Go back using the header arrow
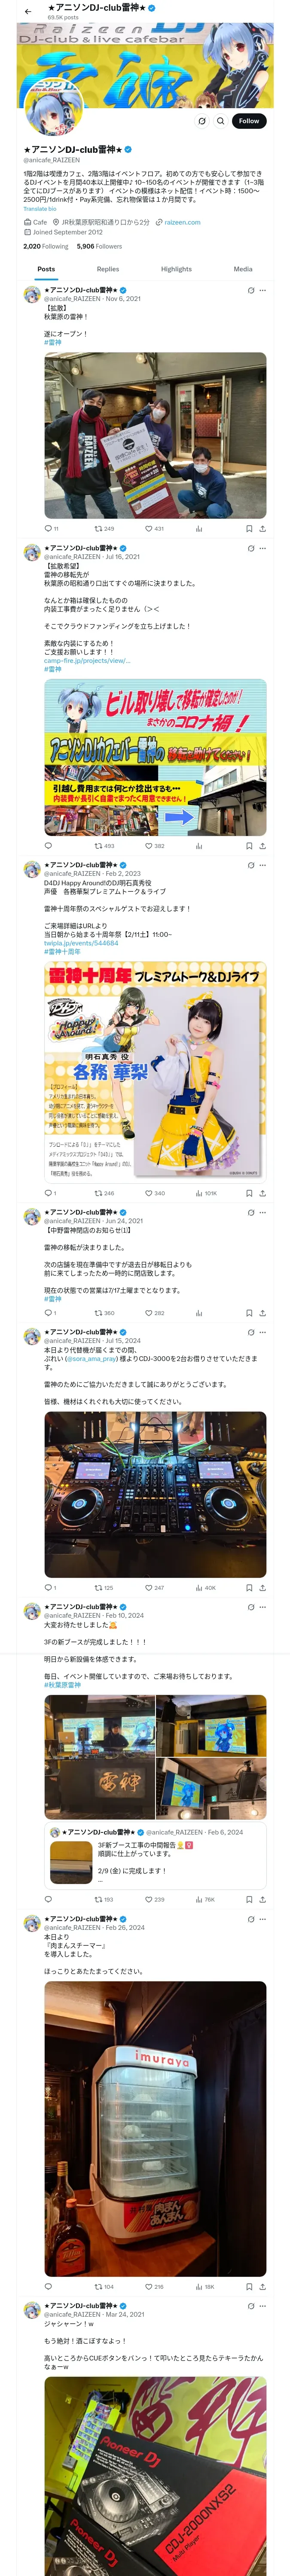Viewport: 290px width, 2576px height. 28,11
